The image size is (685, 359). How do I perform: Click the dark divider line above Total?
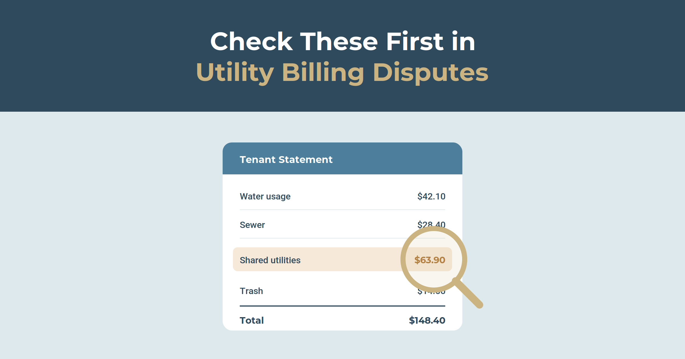point(342,306)
